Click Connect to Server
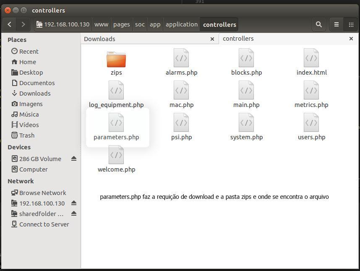Image resolution: width=360 pixels, height=271 pixels. click(40, 224)
